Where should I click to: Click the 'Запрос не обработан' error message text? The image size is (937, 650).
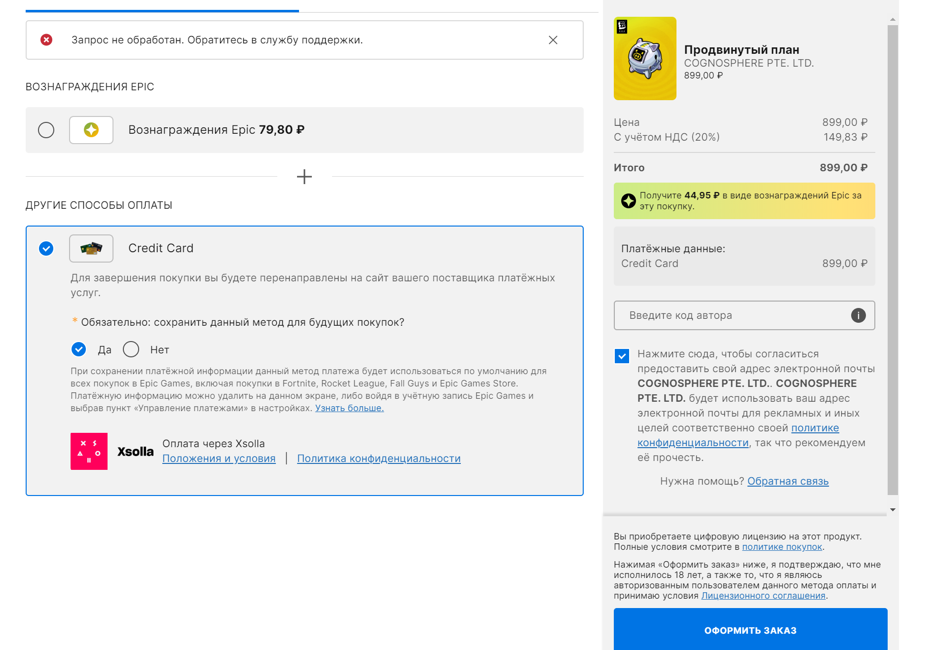click(217, 40)
